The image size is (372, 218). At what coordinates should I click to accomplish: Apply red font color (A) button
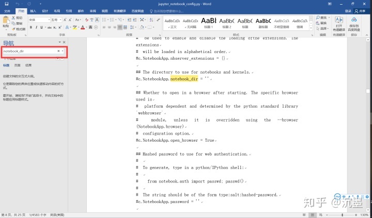tap(83, 27)
